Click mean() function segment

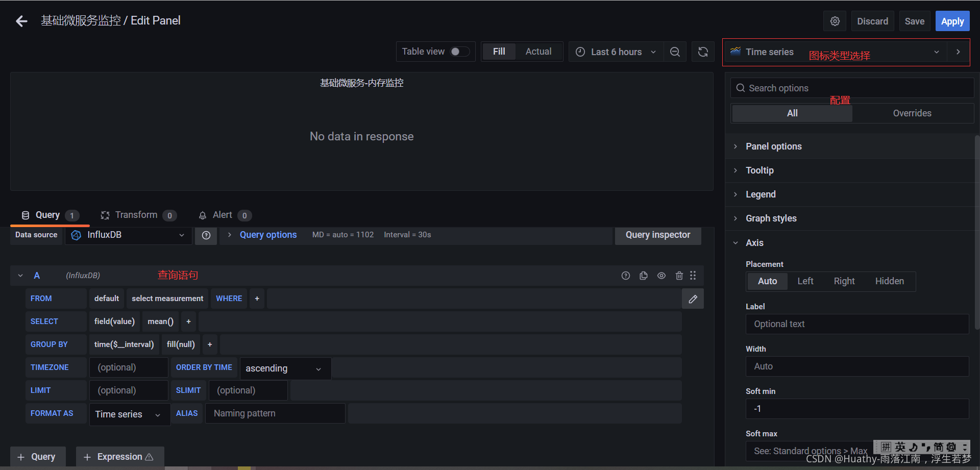[160, 321]
